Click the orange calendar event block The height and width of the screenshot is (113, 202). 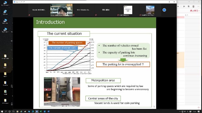tap(181, 60)
